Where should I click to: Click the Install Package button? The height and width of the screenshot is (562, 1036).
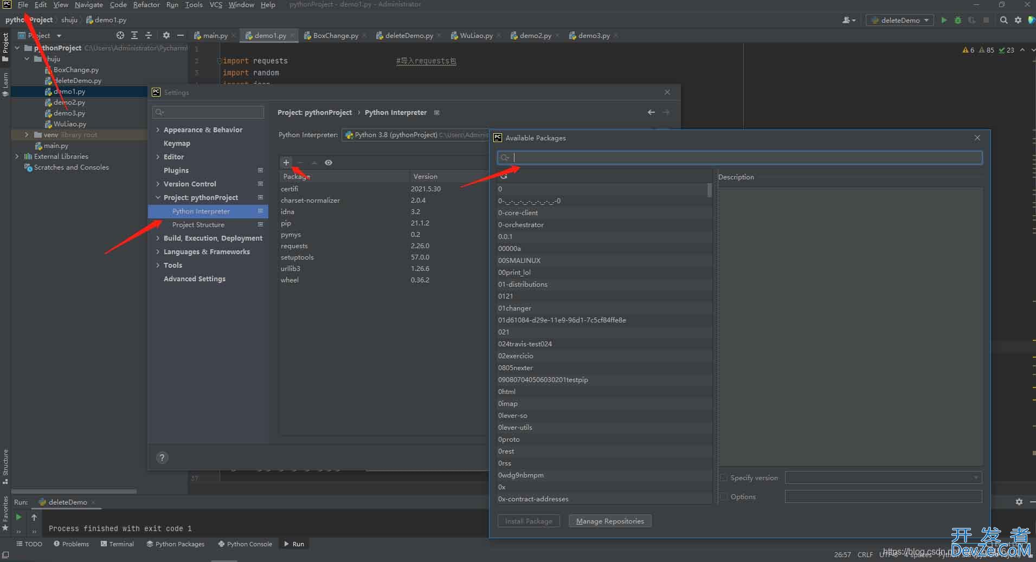[x=529, y=521]
